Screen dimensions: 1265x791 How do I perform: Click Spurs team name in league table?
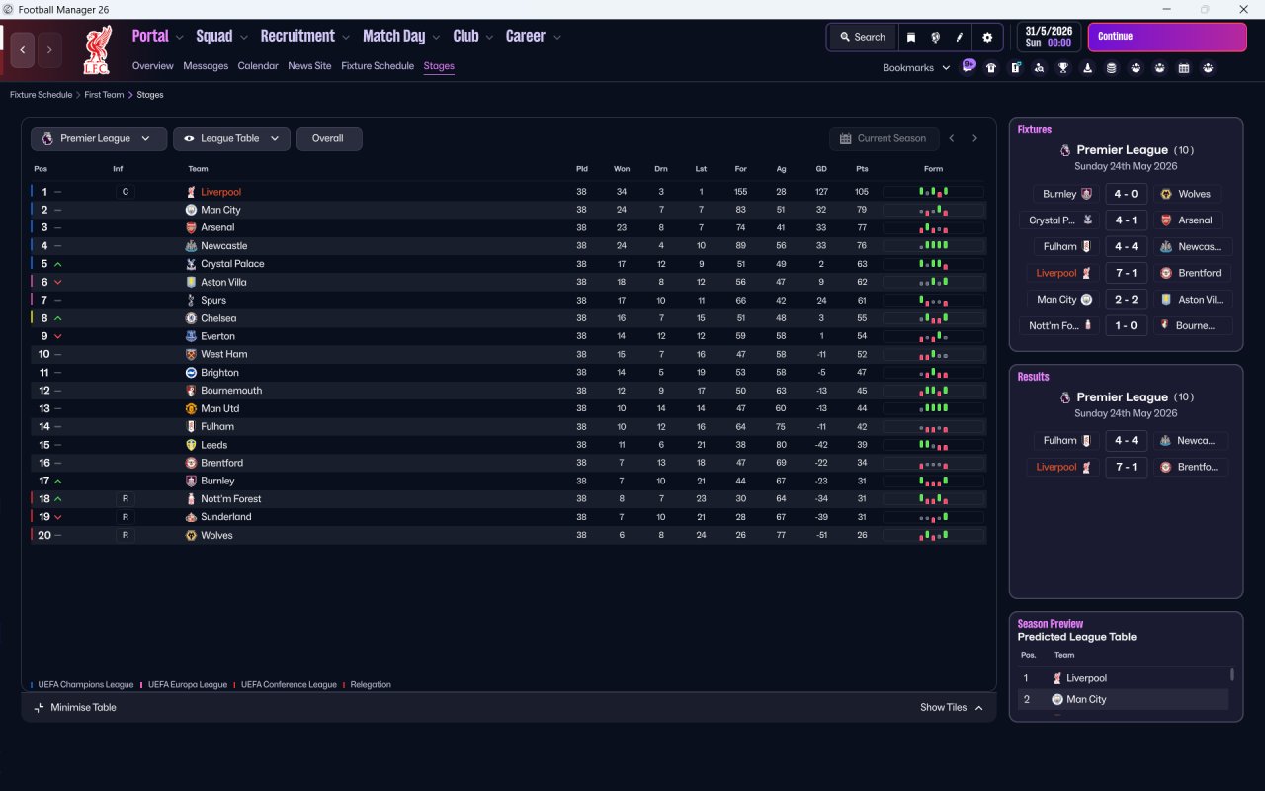click(x=213, y=300)
